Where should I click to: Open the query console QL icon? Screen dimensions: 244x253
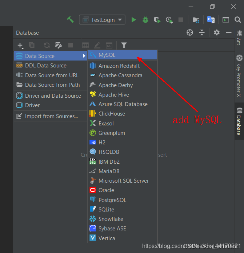(x=109, y=46)
